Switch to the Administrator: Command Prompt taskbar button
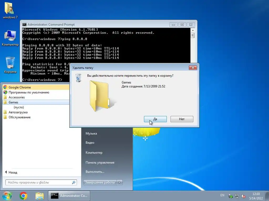This screenshot has width=269, height=201. [69, 196]
